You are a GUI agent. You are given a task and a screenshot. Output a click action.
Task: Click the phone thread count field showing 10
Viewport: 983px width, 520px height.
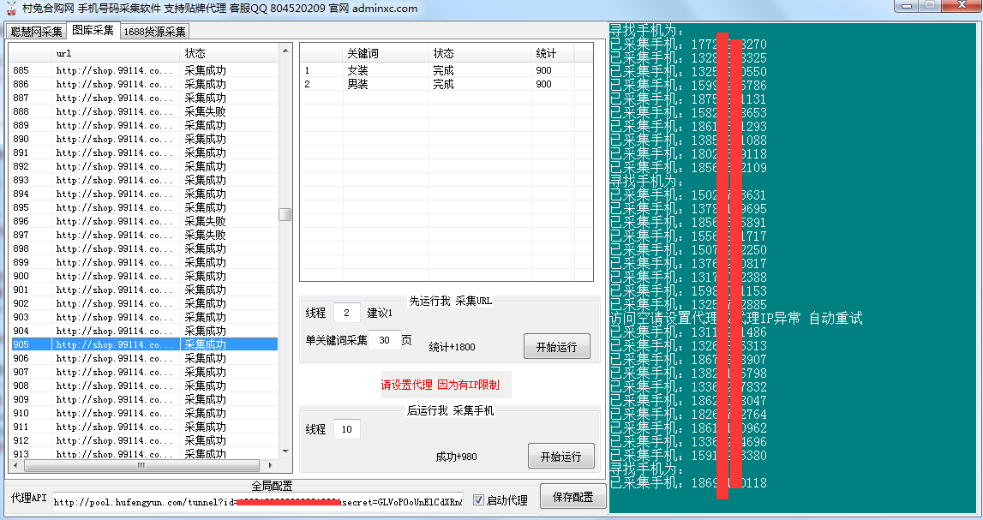[x=346, y=428]
